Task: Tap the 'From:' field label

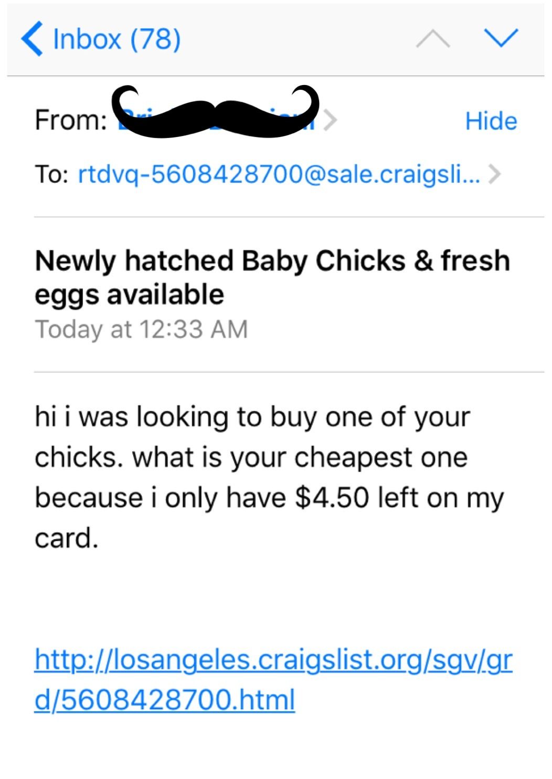Action: point(71,120)
